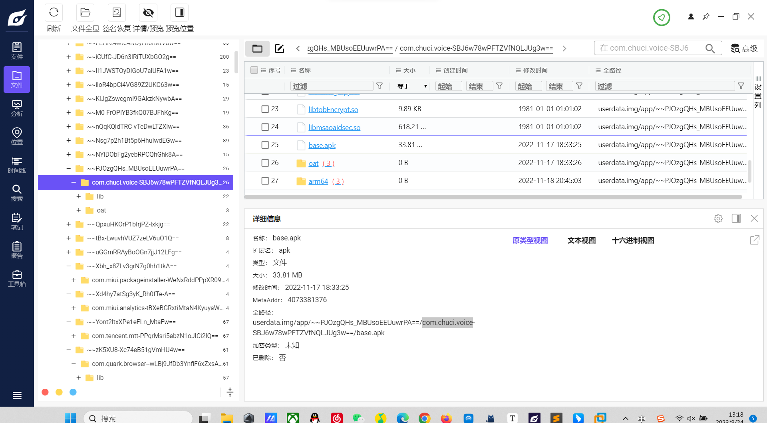Open the Windows Start button
Screen dimensions: 767x423
[x=70, y=418]
